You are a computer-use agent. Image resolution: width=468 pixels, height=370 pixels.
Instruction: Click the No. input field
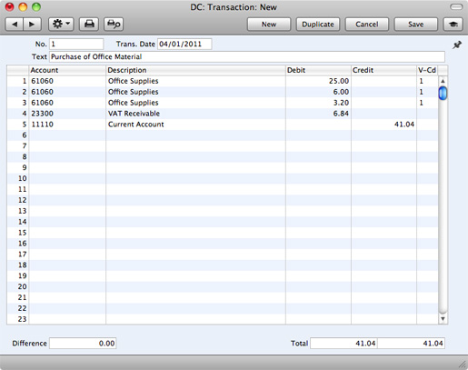click(x=76, y=44)
